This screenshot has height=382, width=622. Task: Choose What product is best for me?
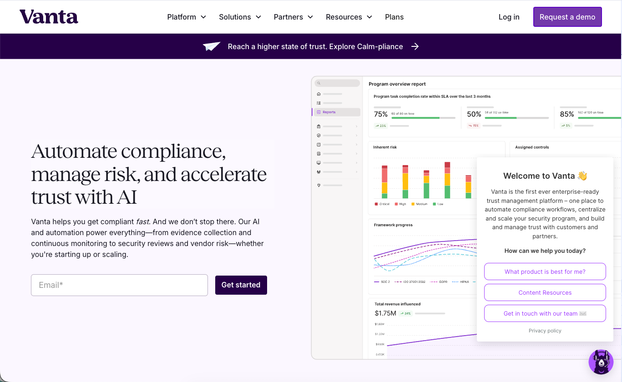pyautogui.click(x=545, y=271)
